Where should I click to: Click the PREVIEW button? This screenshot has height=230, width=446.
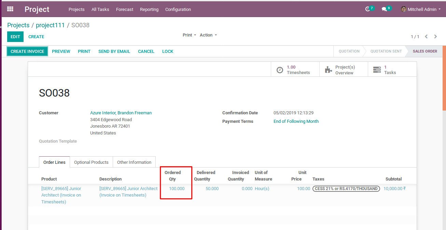tap(61, 52)
